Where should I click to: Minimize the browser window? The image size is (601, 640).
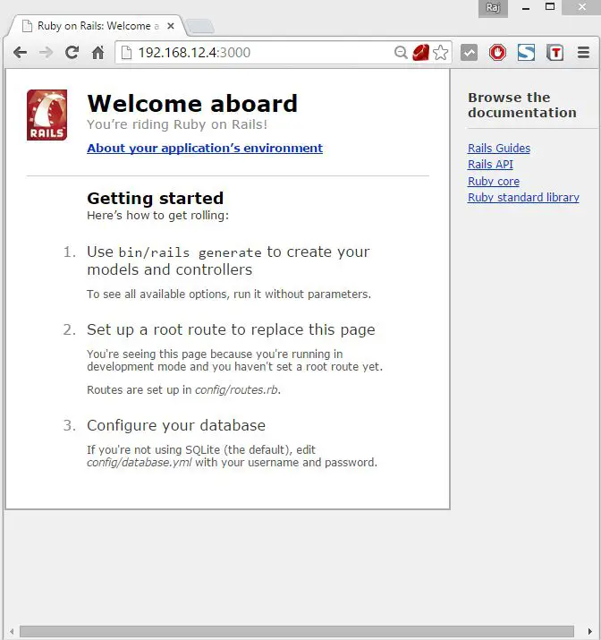coord(526,8)
